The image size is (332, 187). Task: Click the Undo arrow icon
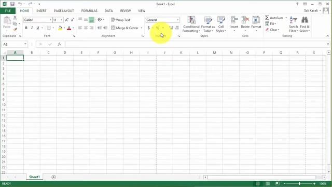pyautogui.click(x=20, y=4)
